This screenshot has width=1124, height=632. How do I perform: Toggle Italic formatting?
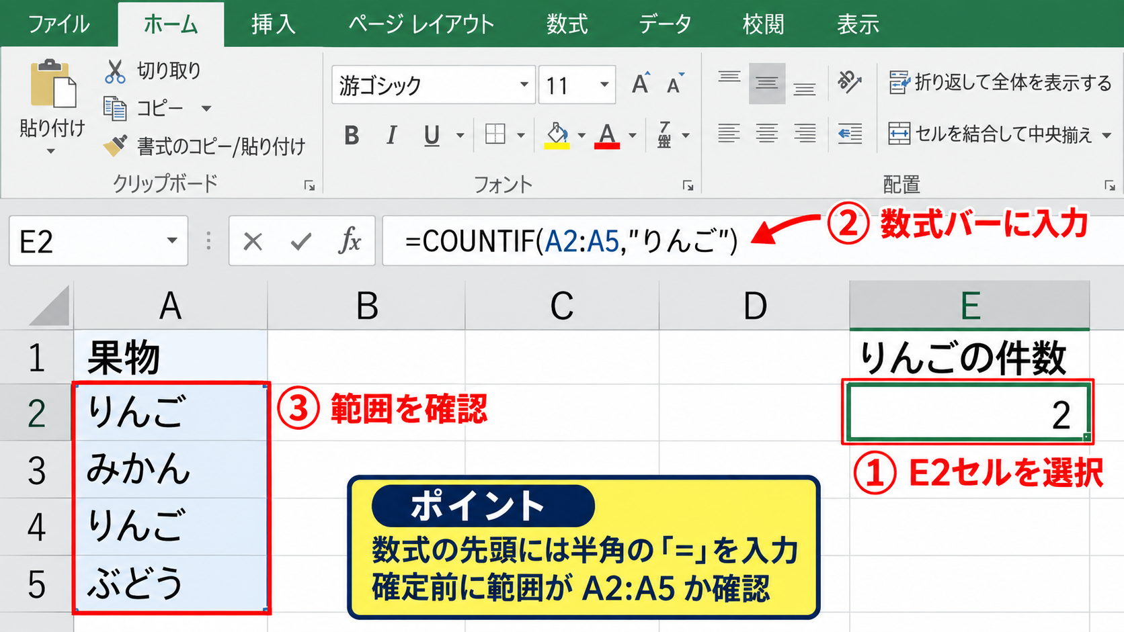click(x=391, y=135)
